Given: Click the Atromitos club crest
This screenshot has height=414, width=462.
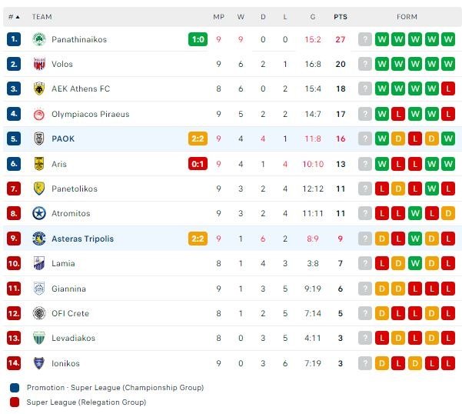Looking at the screenshot, I should click(x=39, y=213).
